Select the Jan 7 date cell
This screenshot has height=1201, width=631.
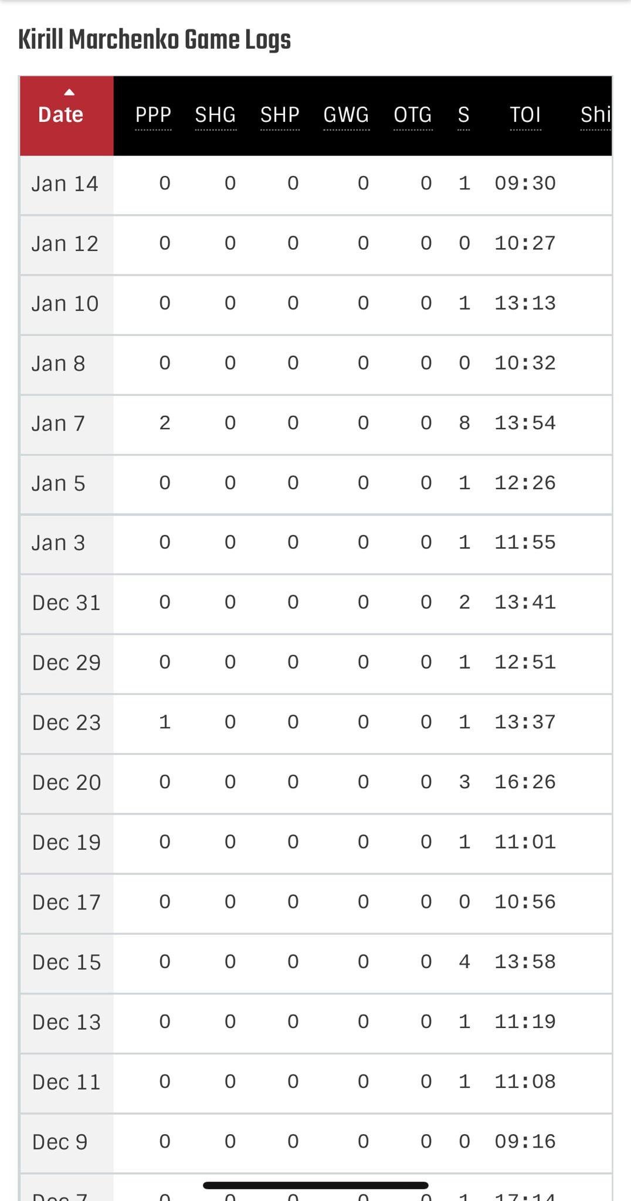59,423
